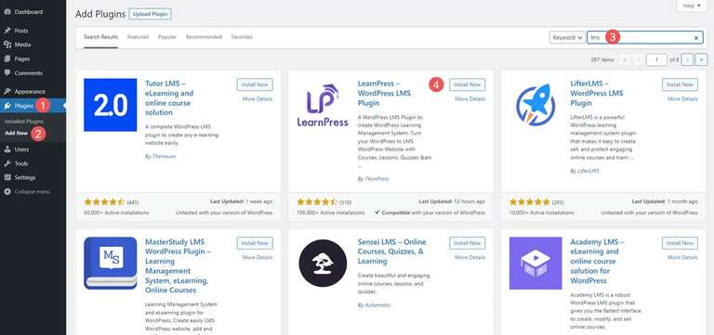Click the Automattic author link
The width and height of the screenshot is (714, 335).
coord(377,305)
